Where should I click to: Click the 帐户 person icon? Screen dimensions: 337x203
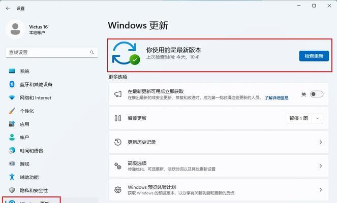(x=12, y=137)
